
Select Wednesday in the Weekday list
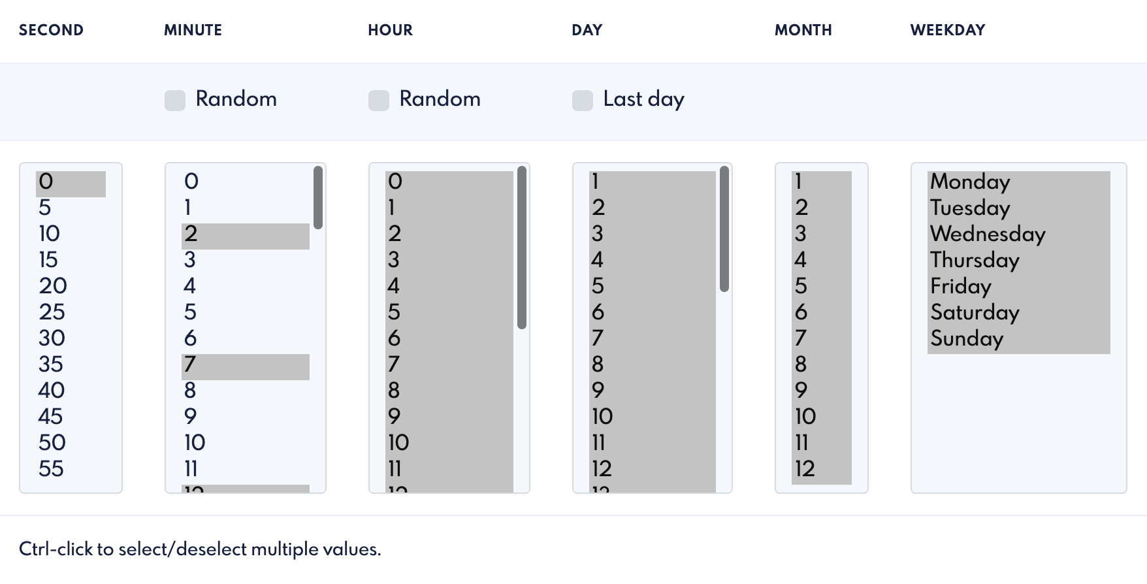(988, 234)
